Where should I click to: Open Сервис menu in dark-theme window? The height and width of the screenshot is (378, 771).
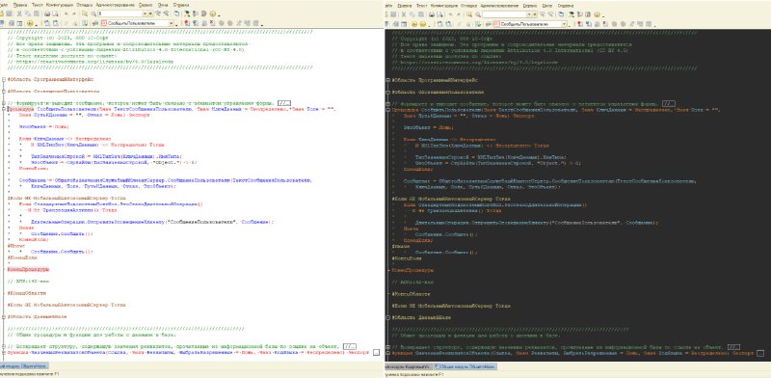coord(530,6)
